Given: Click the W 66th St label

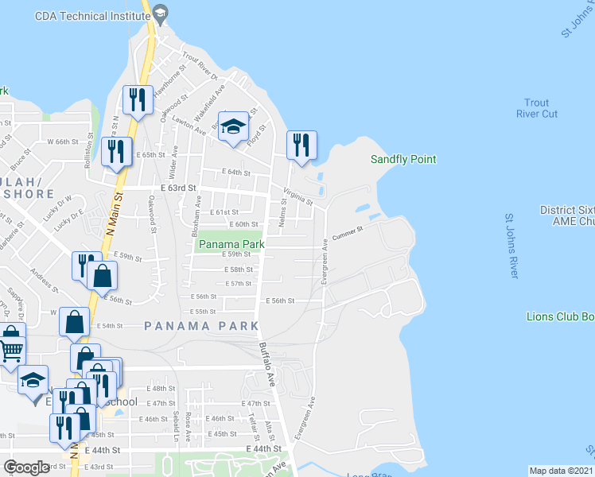Looking at the screenshot, I should (63, 142).
